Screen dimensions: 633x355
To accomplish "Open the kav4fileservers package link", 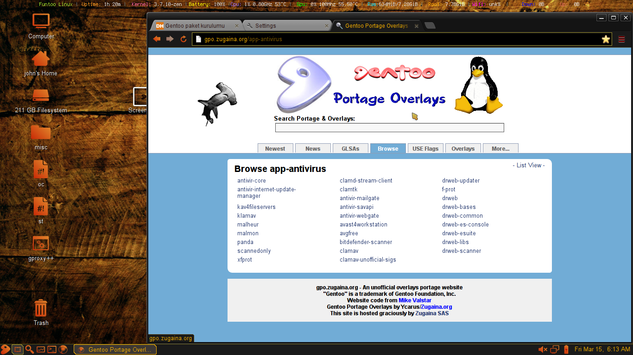I will [x=256, y=207].
